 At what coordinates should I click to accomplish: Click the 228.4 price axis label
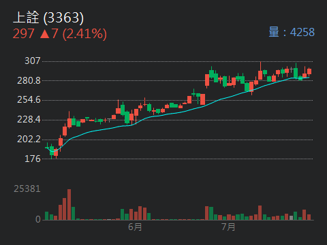pos(29,119)
